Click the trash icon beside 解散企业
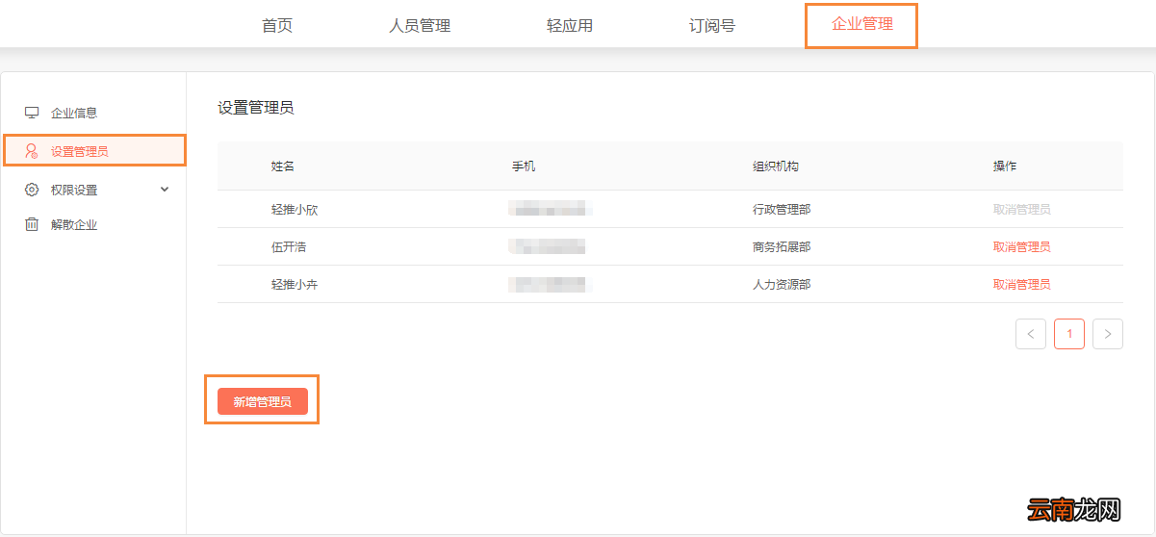1156x537 pixels. pyautogui.click(x=32, y=224)
